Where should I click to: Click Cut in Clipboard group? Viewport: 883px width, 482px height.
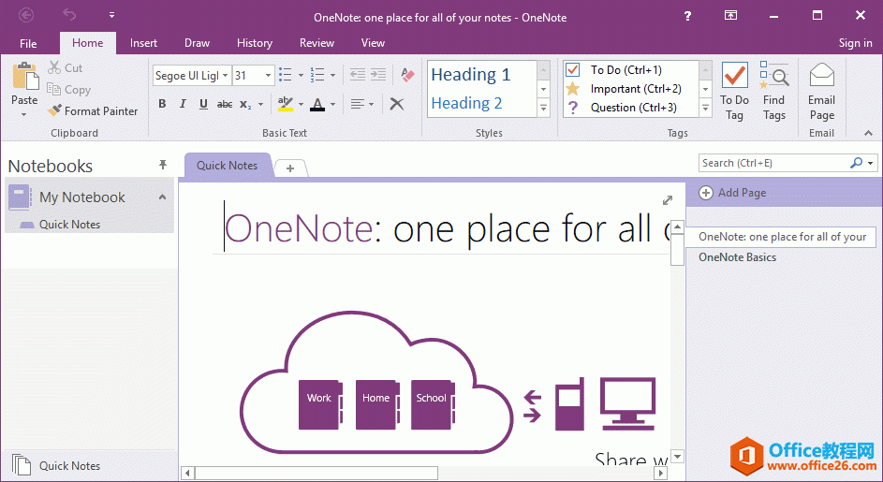click(66, 68)
